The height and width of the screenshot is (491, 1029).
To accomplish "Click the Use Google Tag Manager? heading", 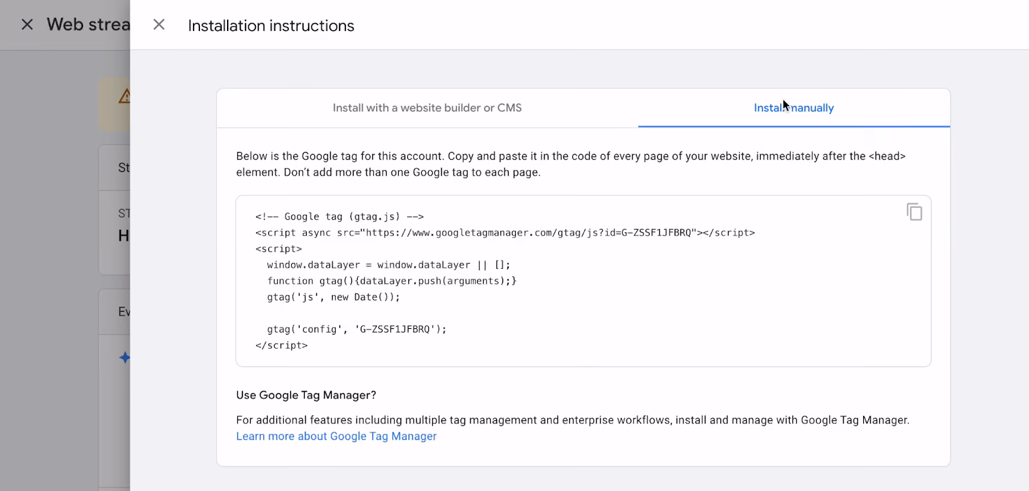I will pyautogui.click(x=306, y=395).
